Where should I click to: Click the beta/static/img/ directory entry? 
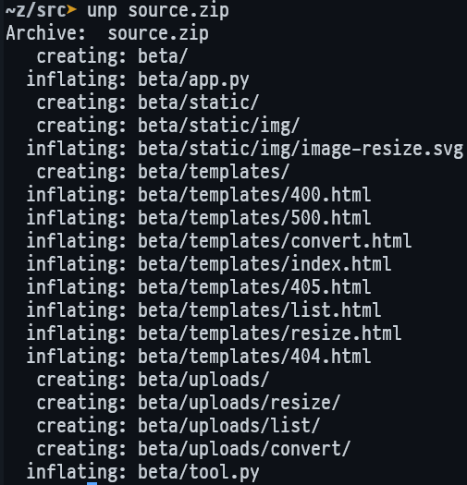218,127
